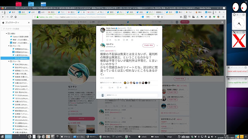Select the highlighted モトケン bookmark entry

pos(15,58)
